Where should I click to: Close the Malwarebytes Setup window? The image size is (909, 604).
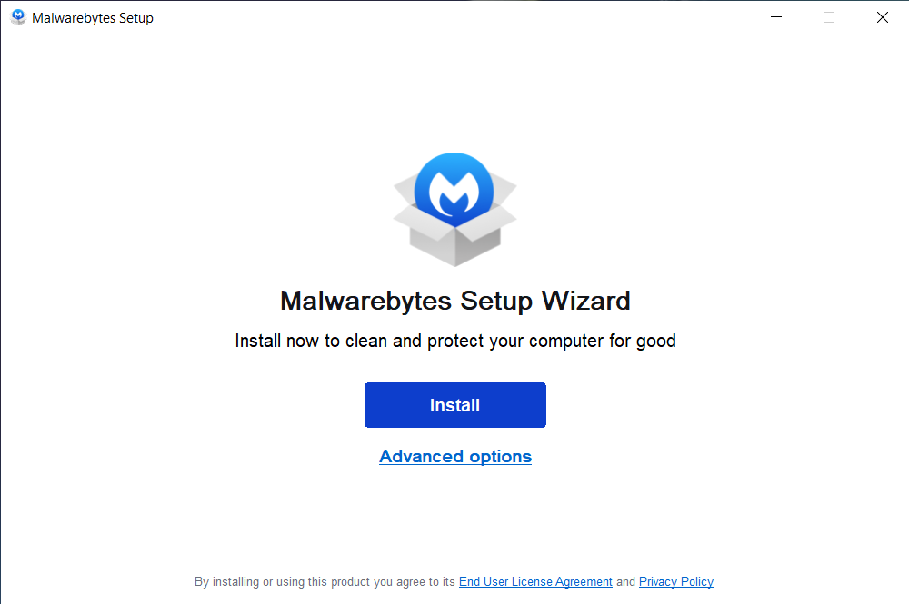coord(882,17)
